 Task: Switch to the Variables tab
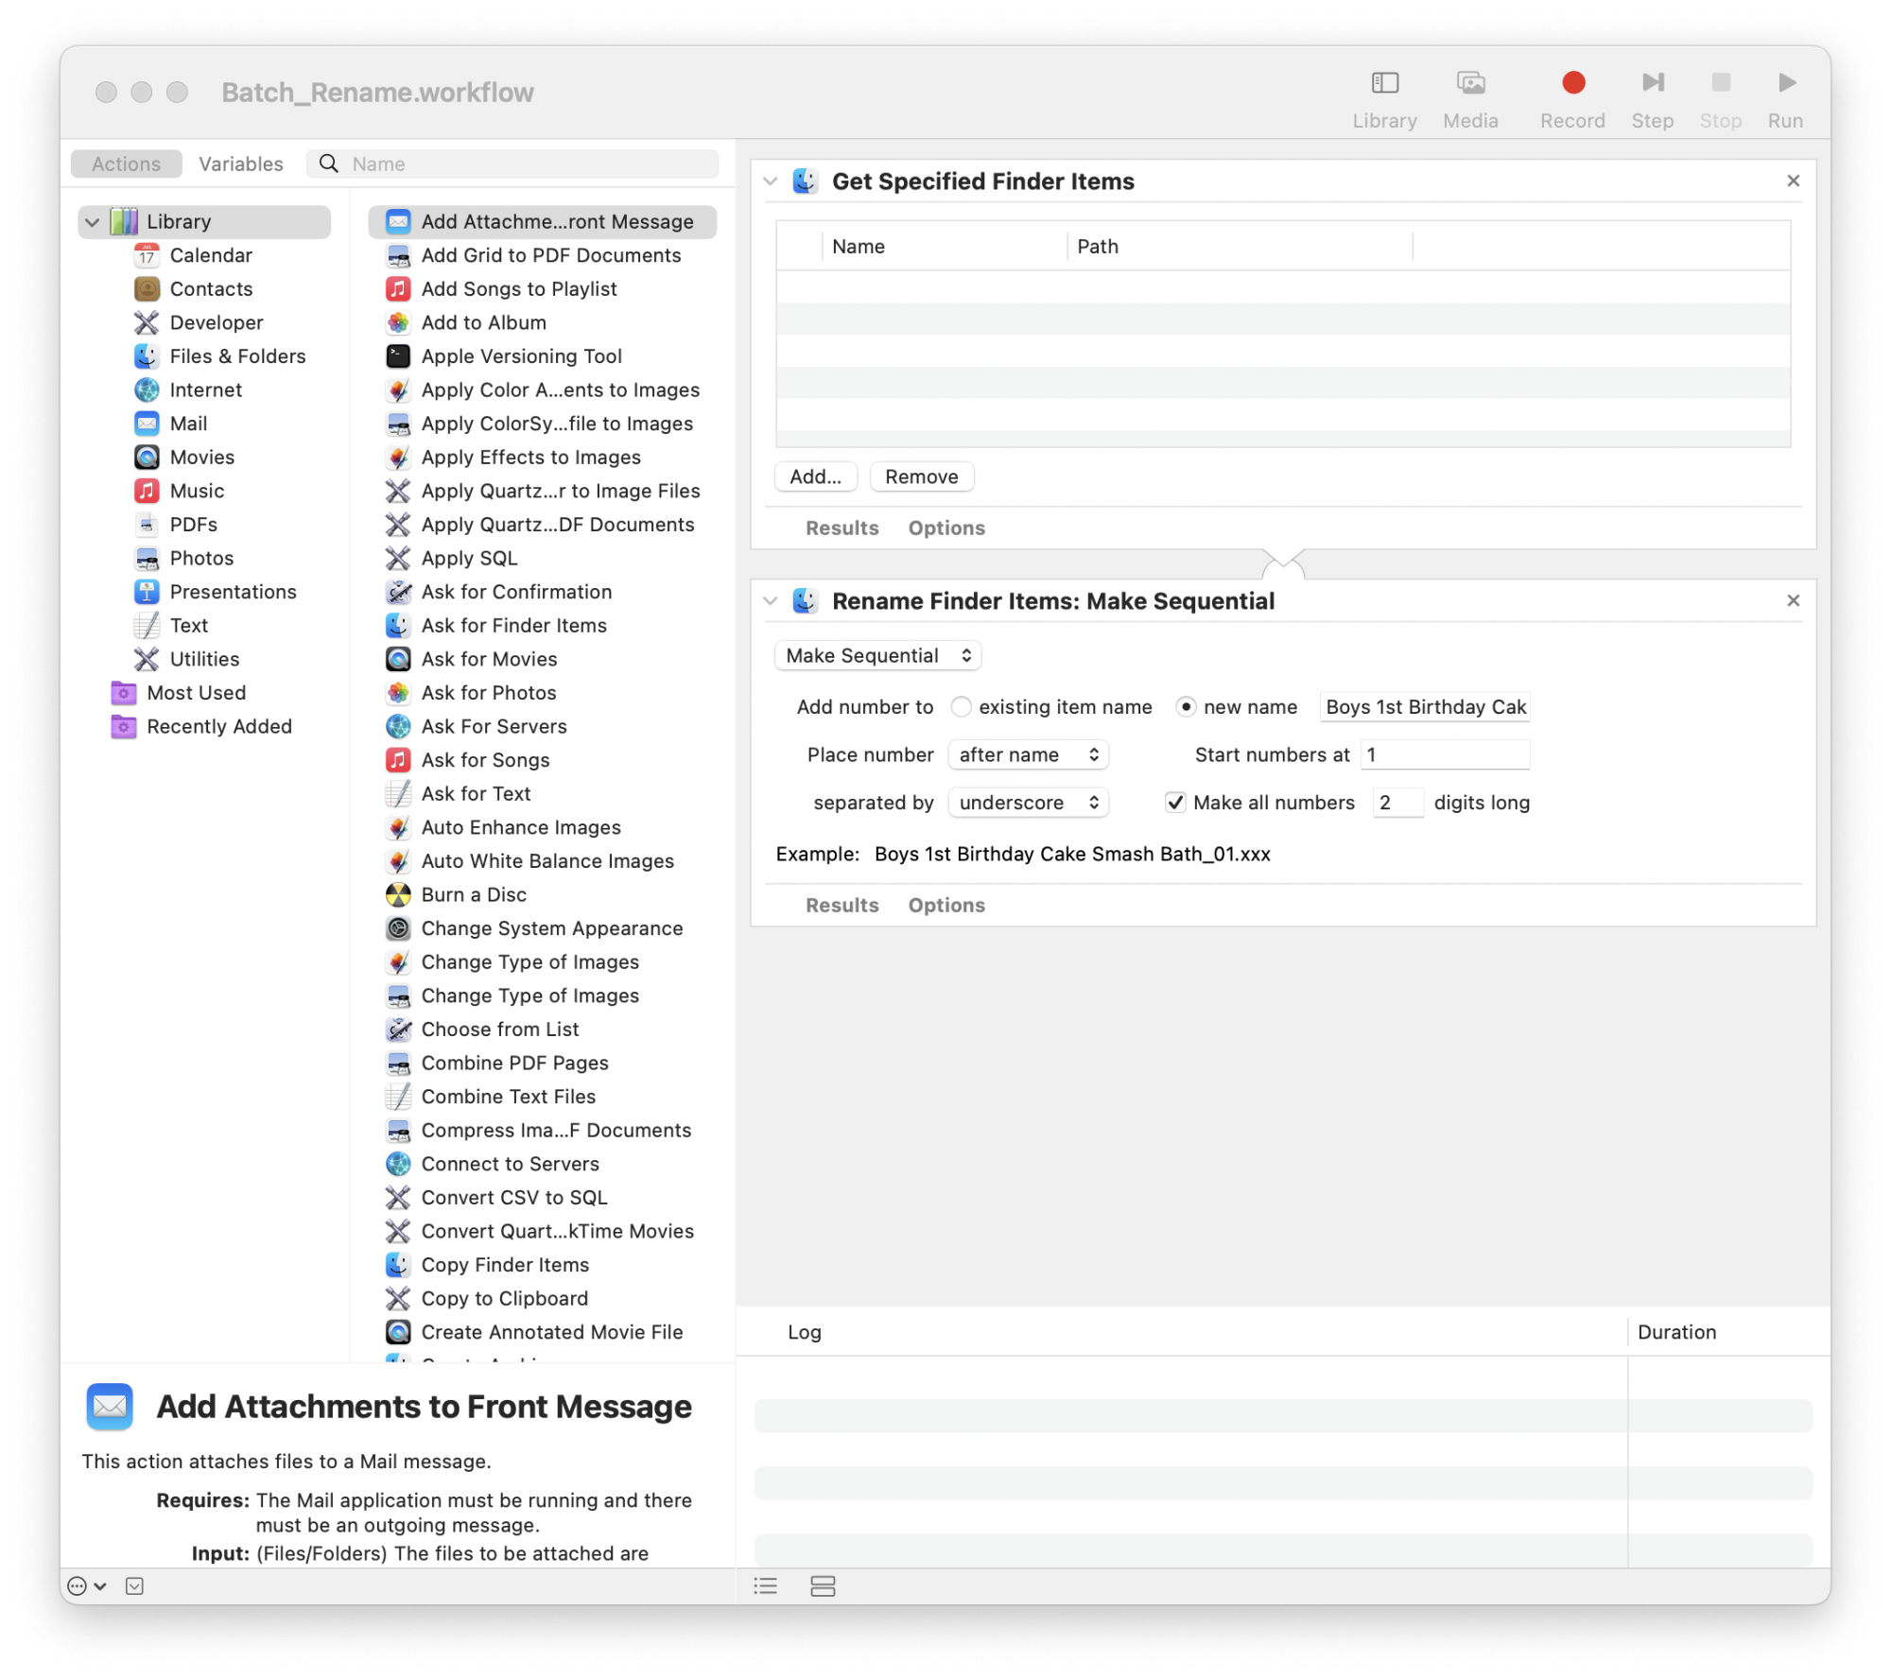(x=240, y=164)
